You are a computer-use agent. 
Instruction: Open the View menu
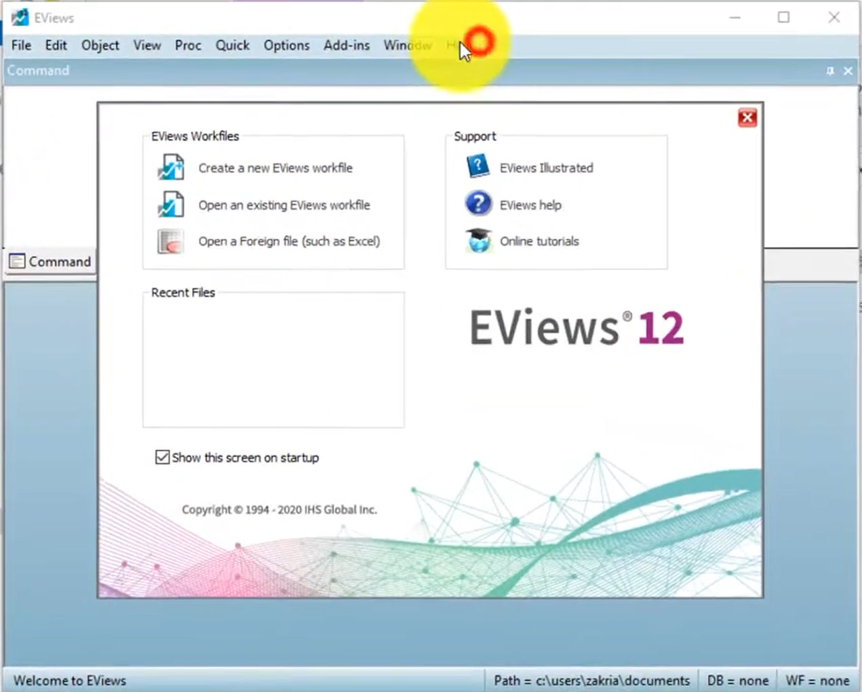[146, 45]
